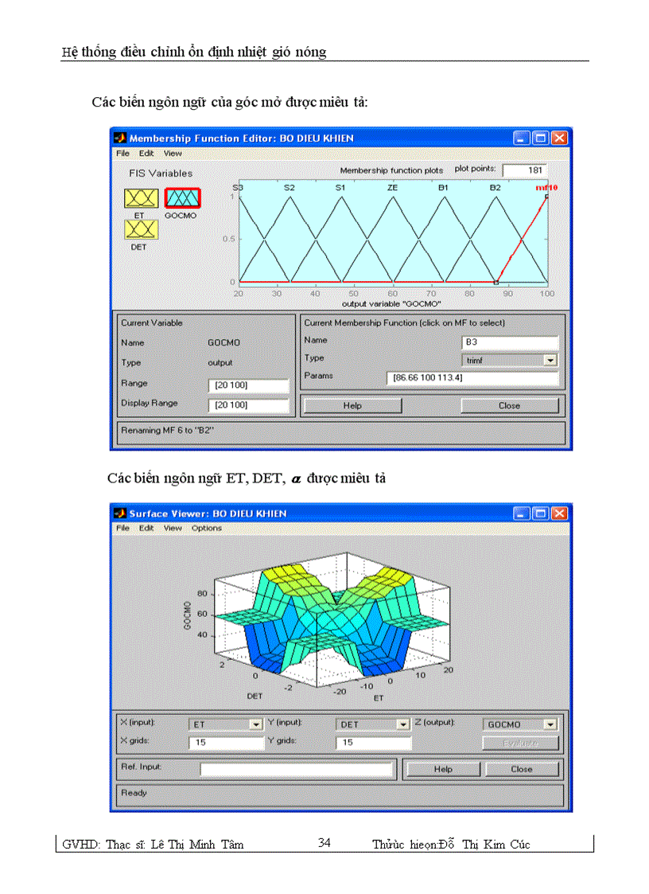
Task: Click MATLAB icon in Membership Function Editor title bar
Action: [121, 138]
